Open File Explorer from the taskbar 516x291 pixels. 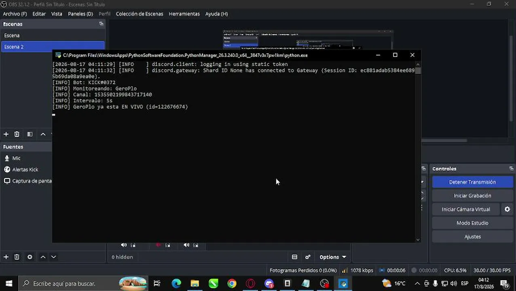[x=195, y=284]
